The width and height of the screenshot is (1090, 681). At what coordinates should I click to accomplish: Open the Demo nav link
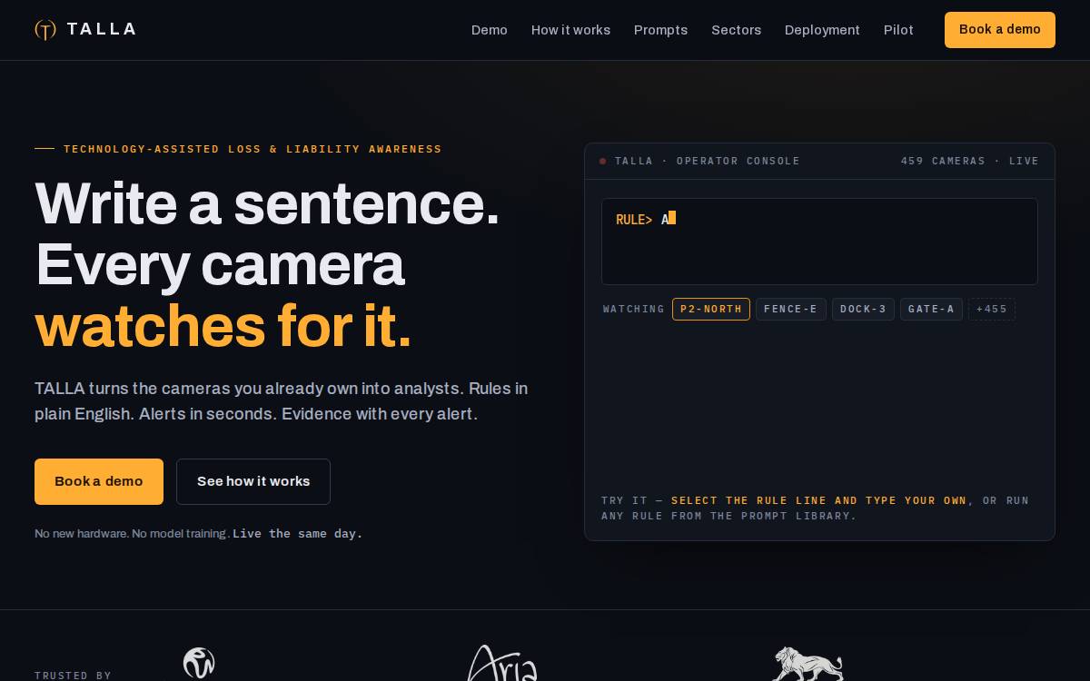point(490,30)
